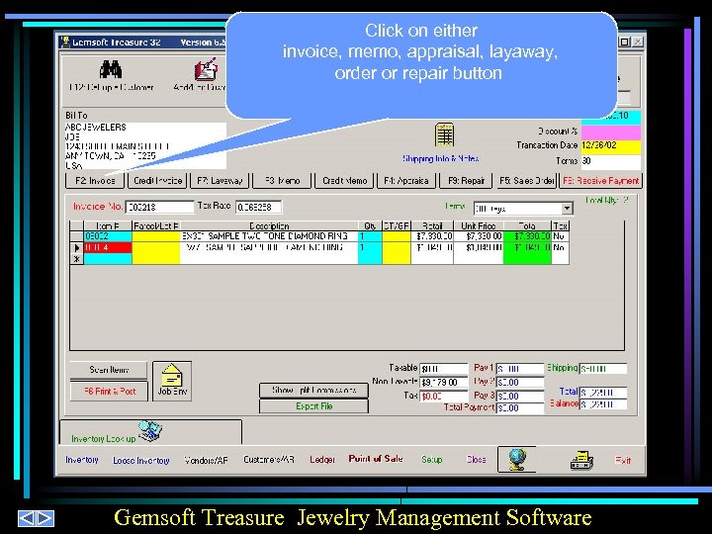Click the new-row asterisk selector in grid

77,259
